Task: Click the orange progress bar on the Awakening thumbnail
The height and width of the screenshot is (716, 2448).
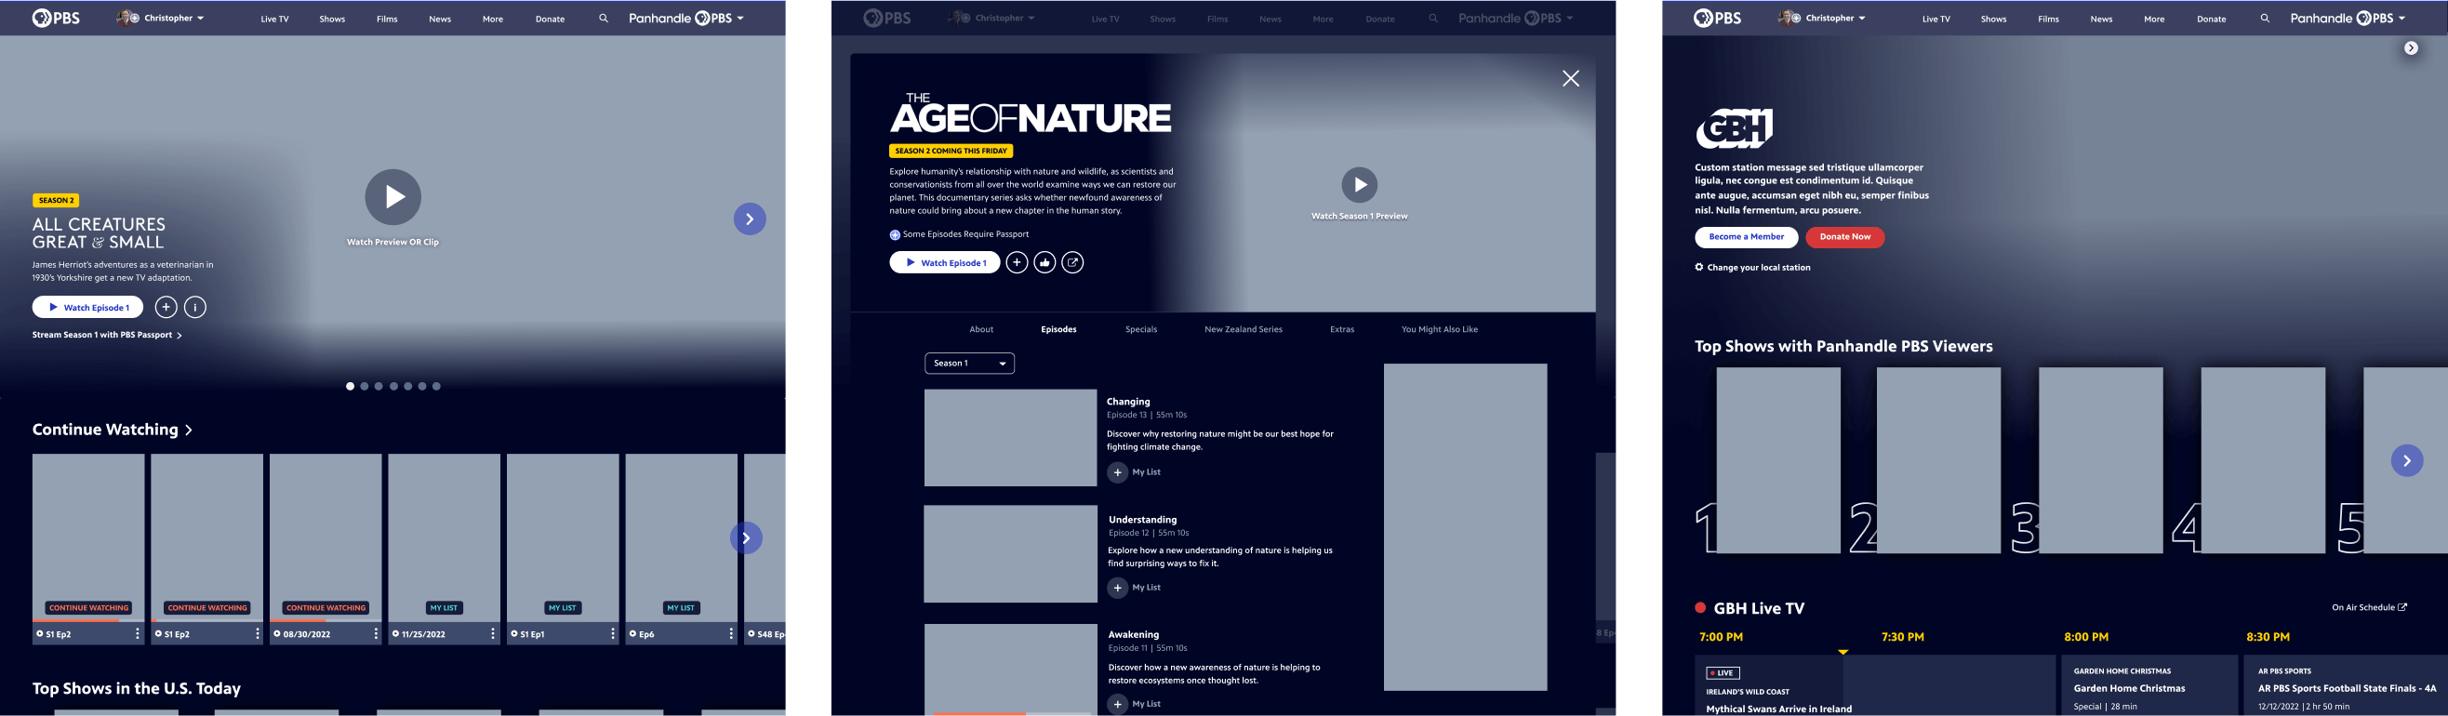Action: tap(978, 713)
